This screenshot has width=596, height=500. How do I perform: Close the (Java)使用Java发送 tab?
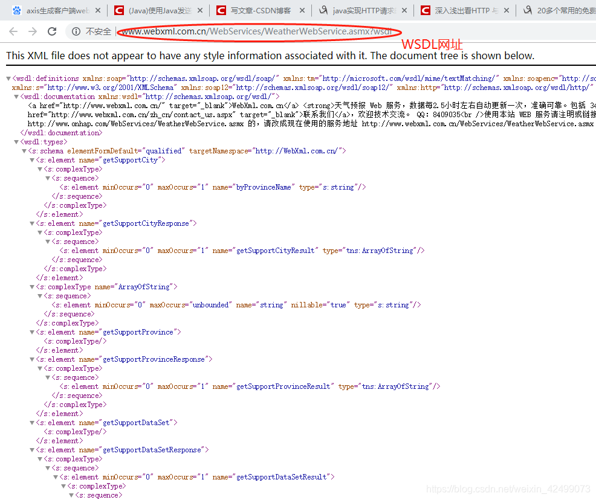200,11
